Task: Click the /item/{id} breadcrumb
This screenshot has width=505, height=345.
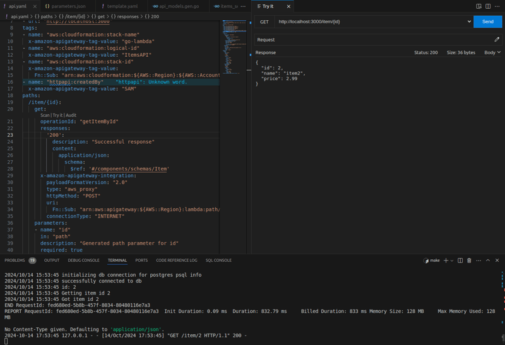Action: tap(72, 16)
